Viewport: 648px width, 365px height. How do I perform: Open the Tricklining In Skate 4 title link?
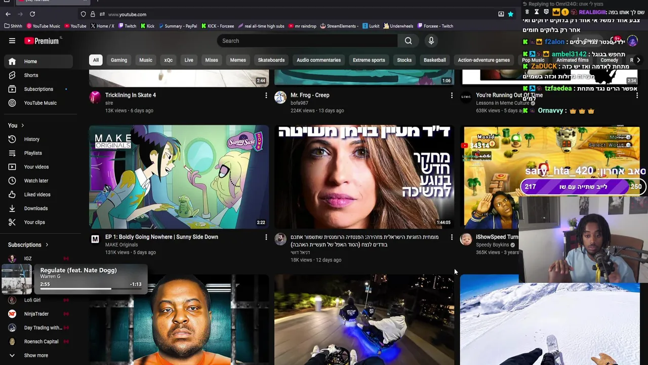click(x=131, y=95)
